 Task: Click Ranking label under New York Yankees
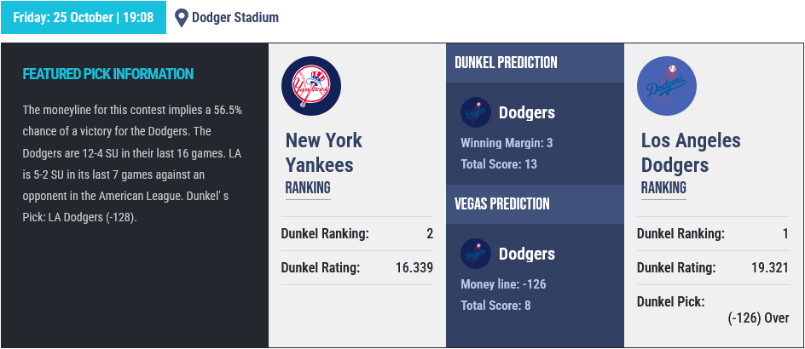click(x=308, y=188)
